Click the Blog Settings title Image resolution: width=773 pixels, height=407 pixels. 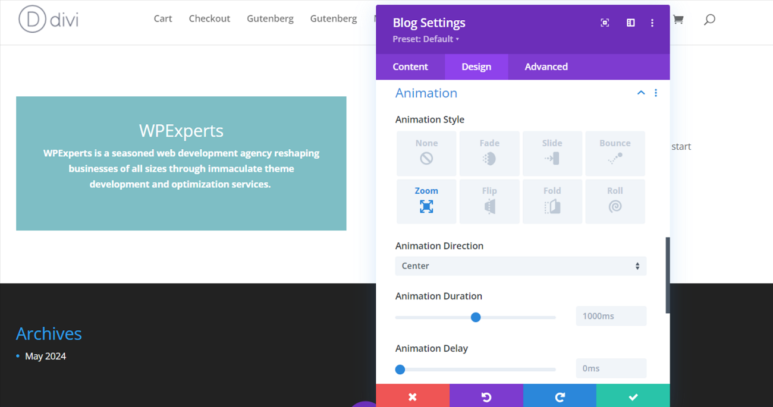(429, 23)
